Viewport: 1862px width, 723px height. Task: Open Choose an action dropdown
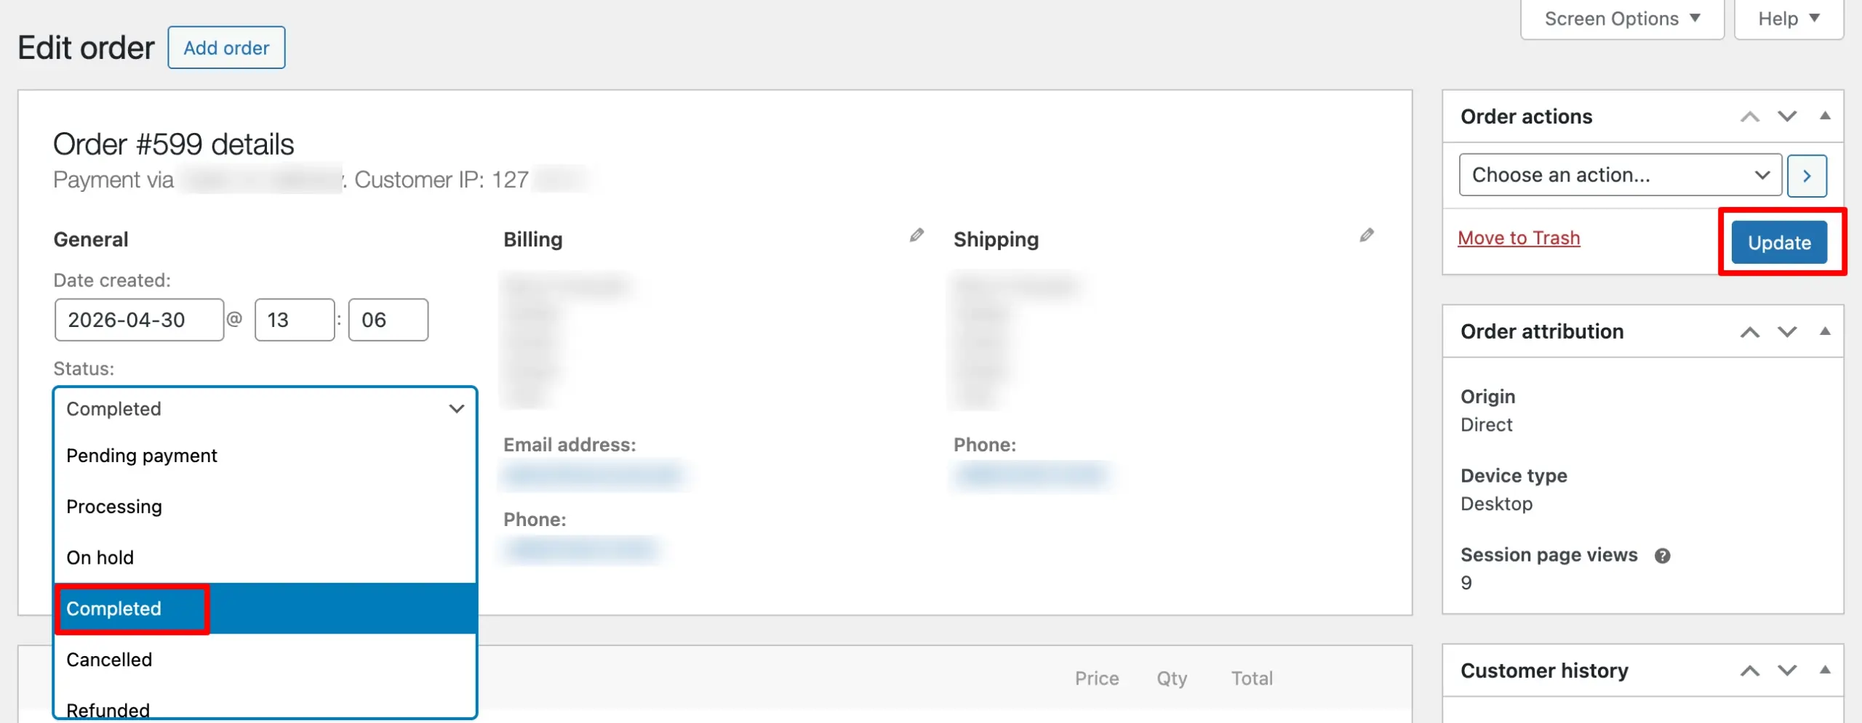click(1620, 175)
